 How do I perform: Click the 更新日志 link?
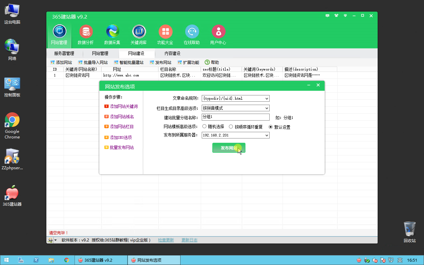(x=189, y=240)
